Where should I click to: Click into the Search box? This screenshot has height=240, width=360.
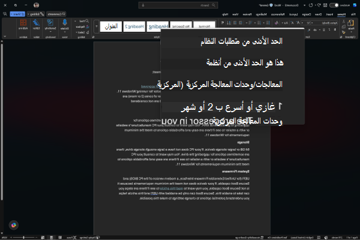coord(178,5)
